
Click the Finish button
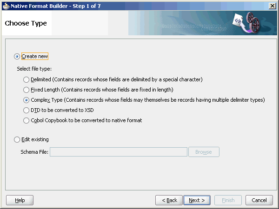[x=228, y=200]
